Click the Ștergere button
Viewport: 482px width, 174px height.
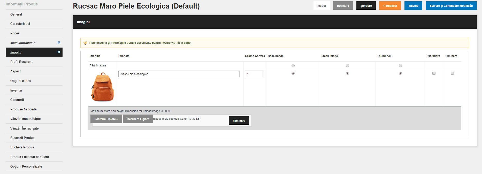coord(366,6)
